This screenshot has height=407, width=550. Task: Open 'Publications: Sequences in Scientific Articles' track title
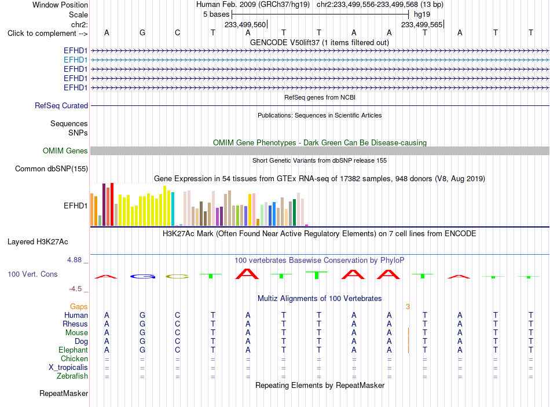pyautogui.click(x=320, y=115)
